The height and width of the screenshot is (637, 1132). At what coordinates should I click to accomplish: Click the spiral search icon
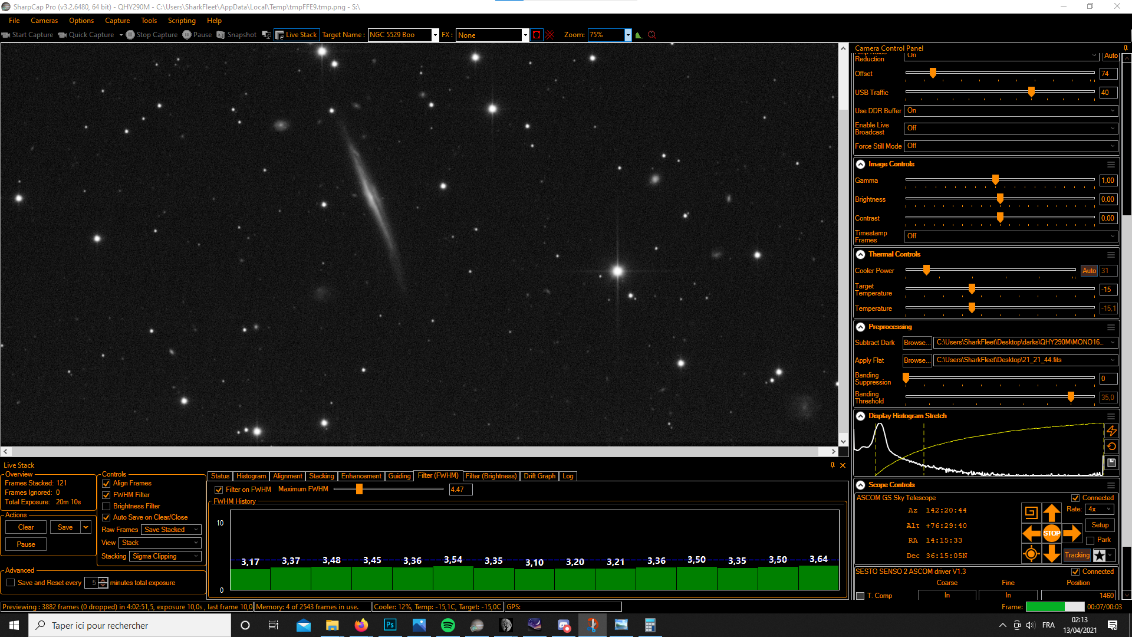(1031, 513)
